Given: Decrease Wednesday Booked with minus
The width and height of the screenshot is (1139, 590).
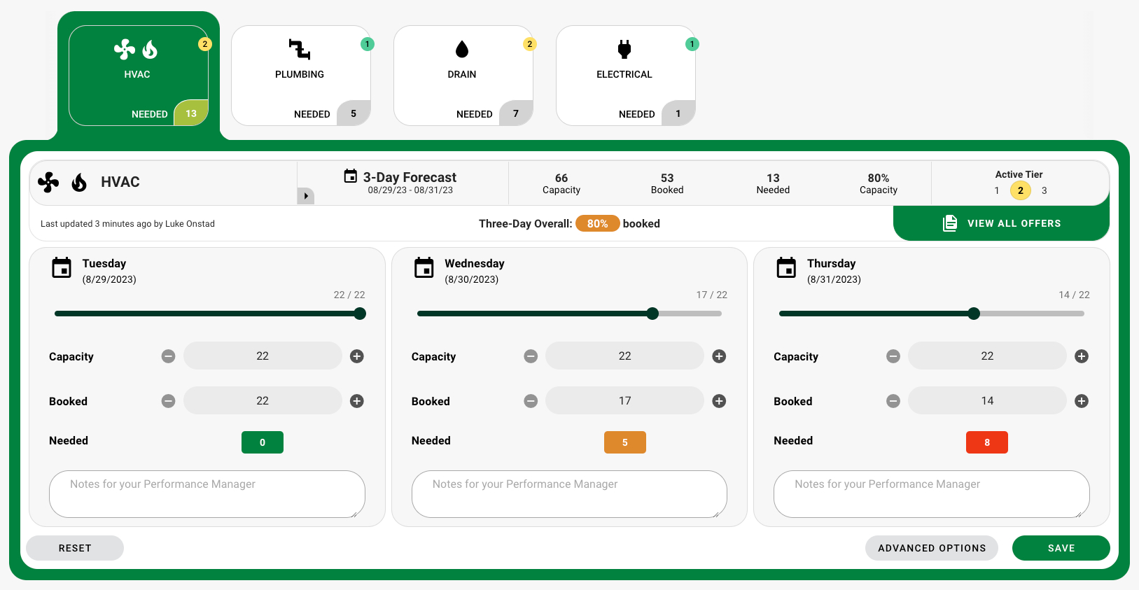Looking at the screenshot, I should [531, 401].
